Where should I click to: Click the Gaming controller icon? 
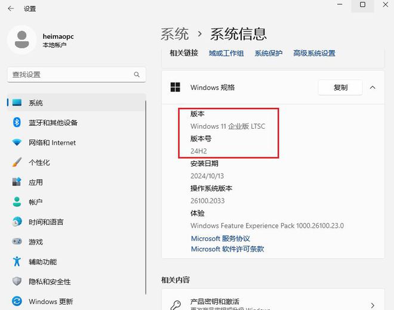[17, 241]
